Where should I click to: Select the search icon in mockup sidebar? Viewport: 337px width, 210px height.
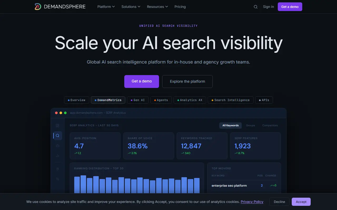click(58, 136)
